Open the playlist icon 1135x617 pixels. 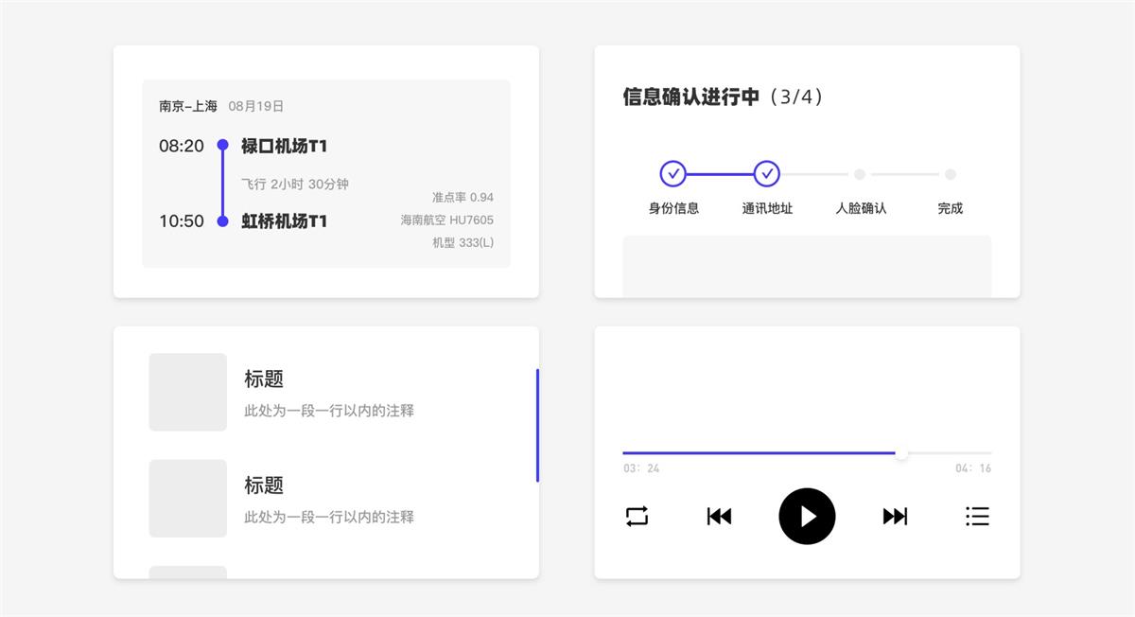coord(977,516)
